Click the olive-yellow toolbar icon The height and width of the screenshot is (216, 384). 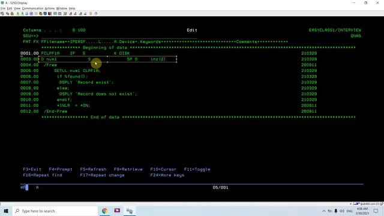pos(41,13)
